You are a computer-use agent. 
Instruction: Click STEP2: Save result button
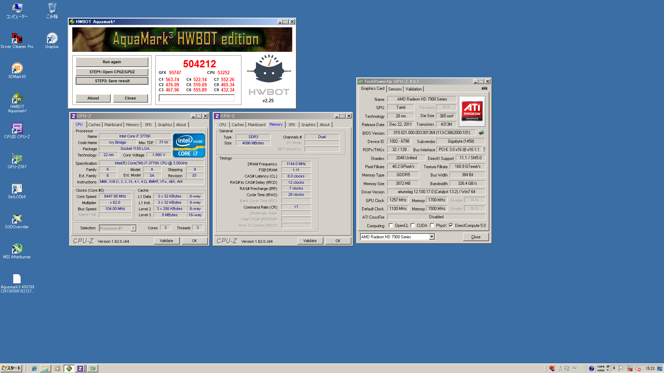[x=112, y=81]
